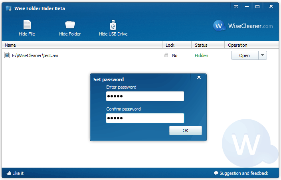Expand the Open button dropdown arrow

[263, 55]
